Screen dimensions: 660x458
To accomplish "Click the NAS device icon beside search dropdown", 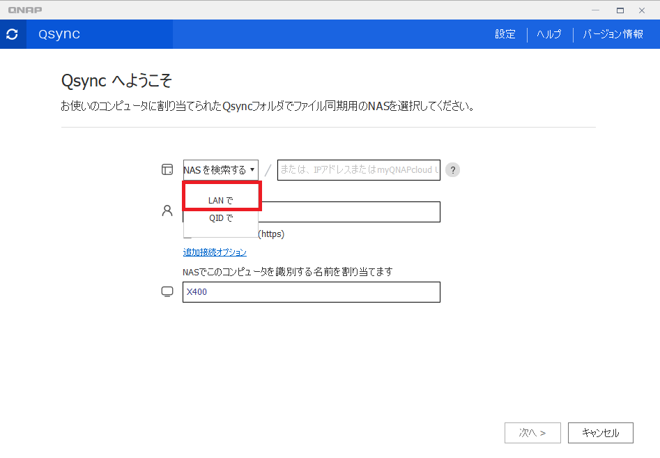I will point(167,169).
